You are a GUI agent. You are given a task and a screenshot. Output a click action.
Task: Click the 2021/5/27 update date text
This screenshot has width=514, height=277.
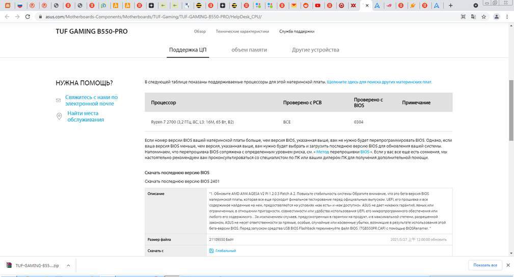[418, 240]
